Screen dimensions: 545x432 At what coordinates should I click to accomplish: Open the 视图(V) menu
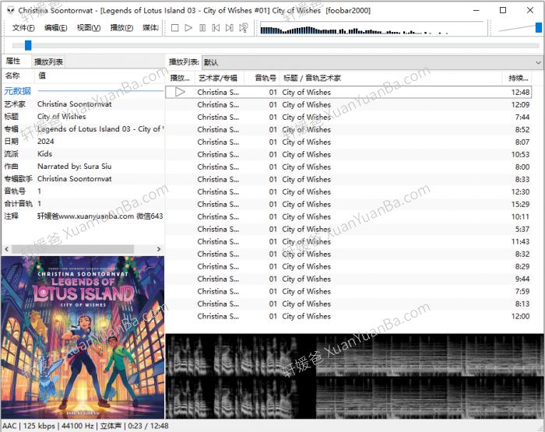coord(89,28)
